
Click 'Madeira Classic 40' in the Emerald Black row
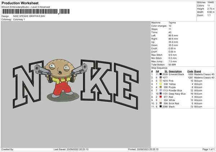(x=204, y=74)
